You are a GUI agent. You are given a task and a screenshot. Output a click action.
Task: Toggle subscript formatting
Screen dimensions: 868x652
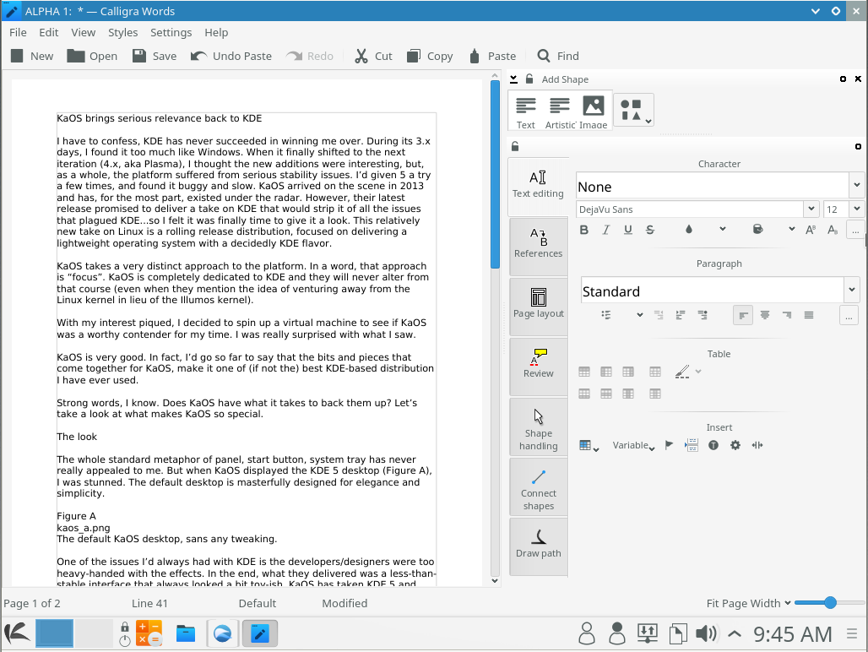(832, 230)
